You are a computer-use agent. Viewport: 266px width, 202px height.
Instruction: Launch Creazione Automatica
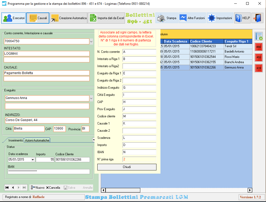pos(68,18)
